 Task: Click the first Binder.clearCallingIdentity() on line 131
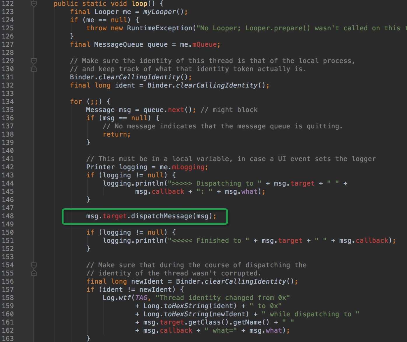pos(131,77)
